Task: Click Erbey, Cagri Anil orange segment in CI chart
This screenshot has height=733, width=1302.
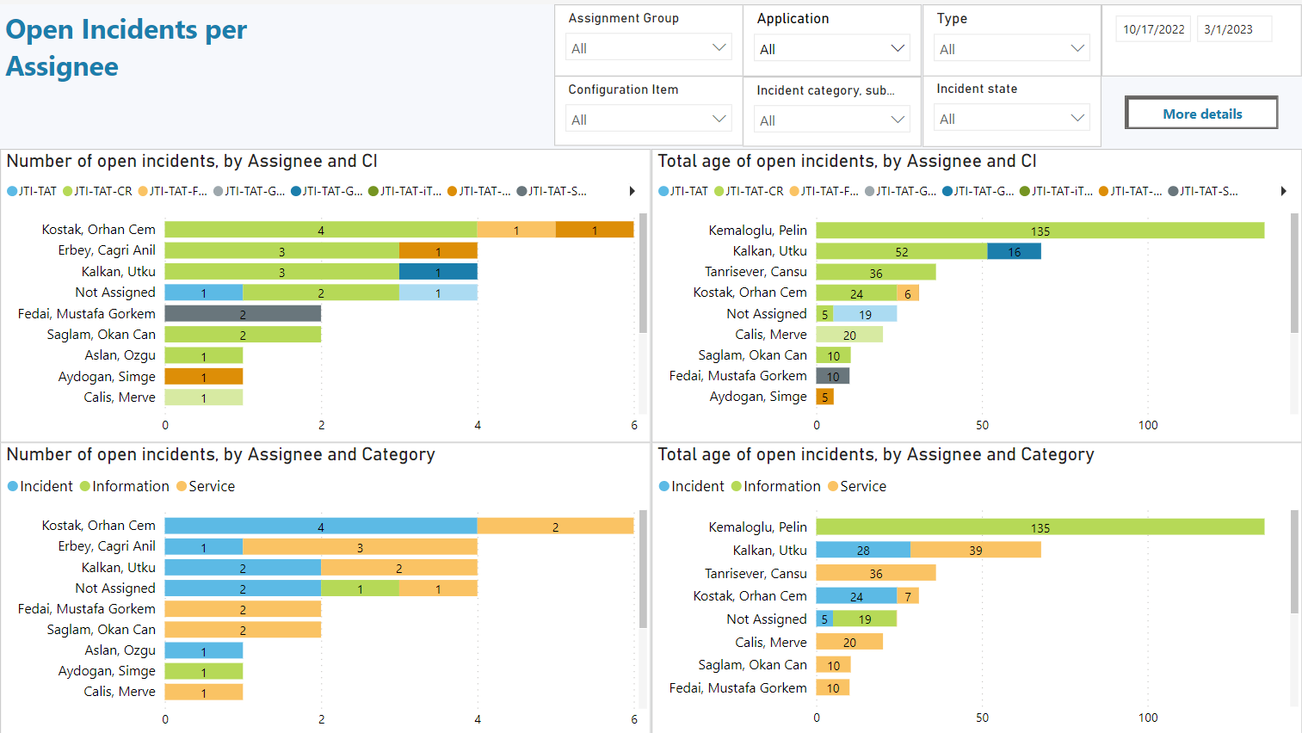Action: tap(438, 250)
